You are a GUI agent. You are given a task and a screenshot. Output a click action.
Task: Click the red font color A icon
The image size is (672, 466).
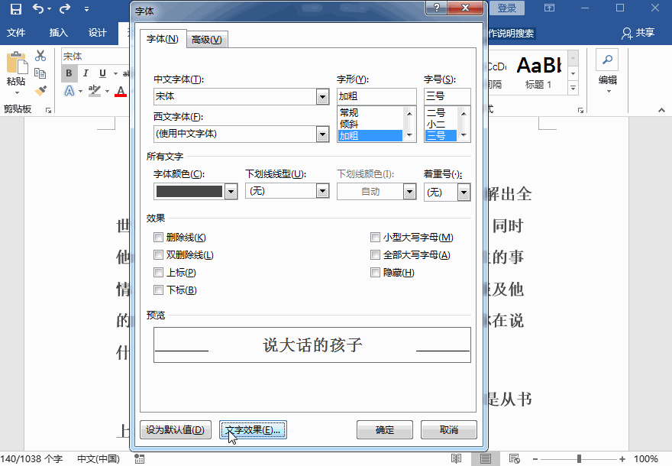(121, 91)
